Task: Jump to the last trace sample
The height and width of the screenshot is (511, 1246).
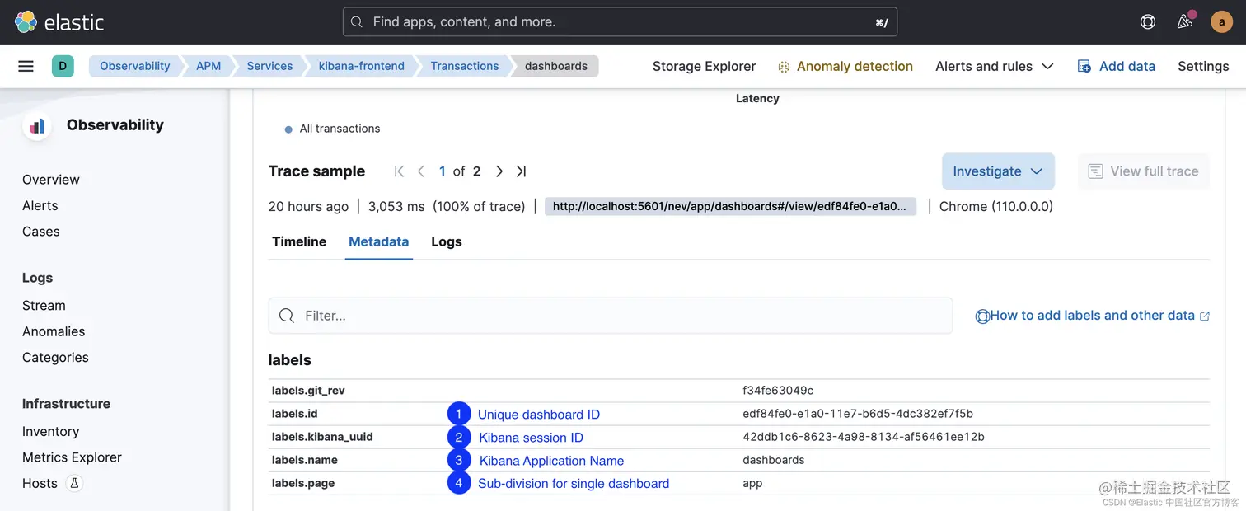Action: (x=521, y=171)
